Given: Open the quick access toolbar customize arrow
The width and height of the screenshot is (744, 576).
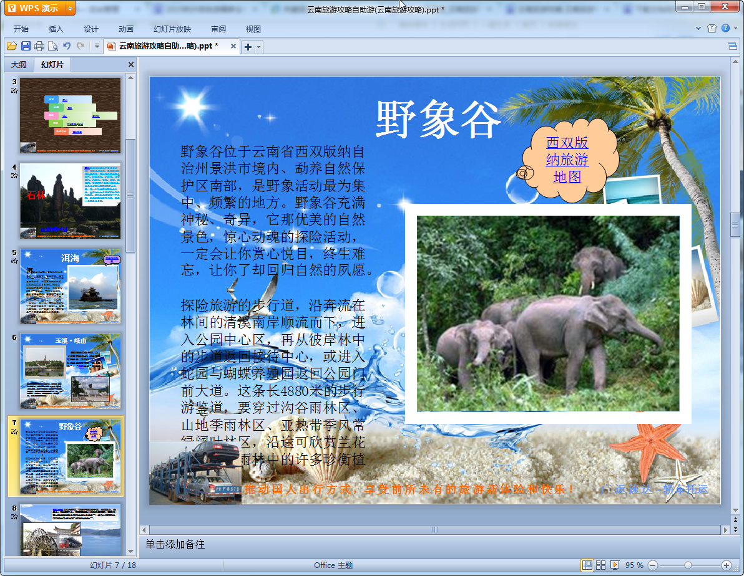Looking at the screenshot, I should [97, 46].
